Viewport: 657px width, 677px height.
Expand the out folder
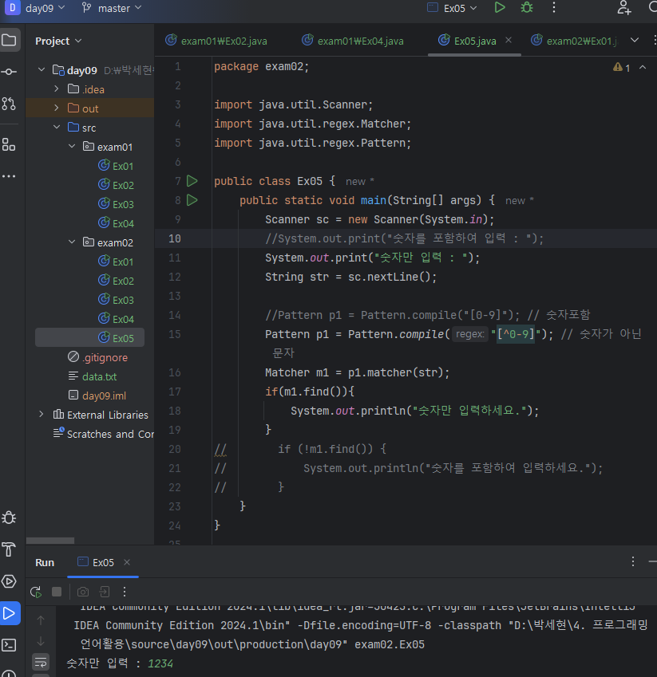point(56,108)
